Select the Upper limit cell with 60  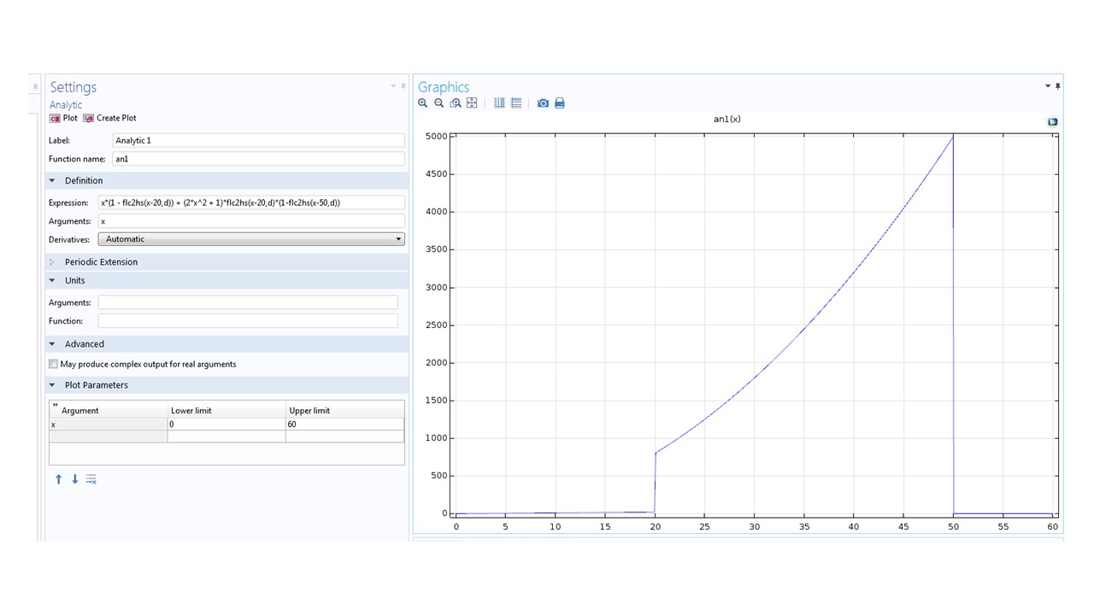click(x=344, y=424)
